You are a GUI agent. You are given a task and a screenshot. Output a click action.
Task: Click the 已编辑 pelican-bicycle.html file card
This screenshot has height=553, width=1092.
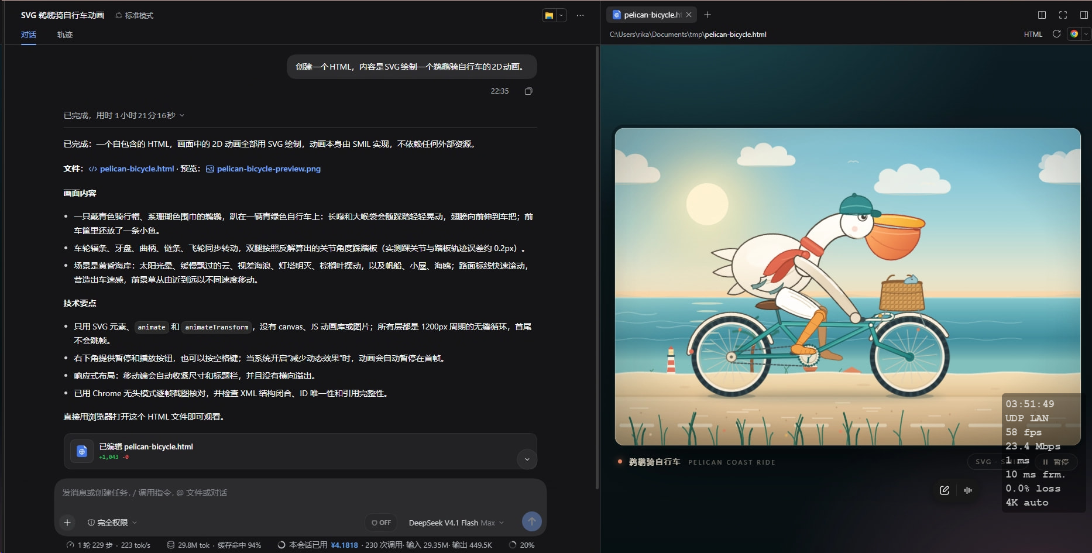coord(300,451)
